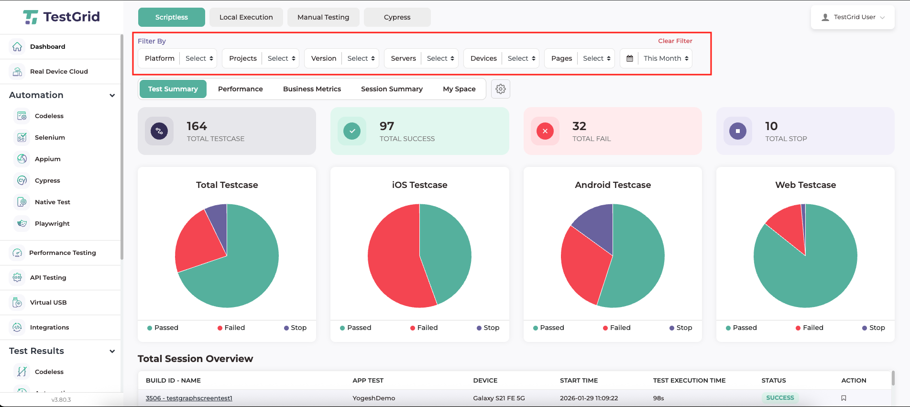Open the Platform filter dropdown
Screen dimensions: 910x407
pyautogui.click(x=199, y=58)
